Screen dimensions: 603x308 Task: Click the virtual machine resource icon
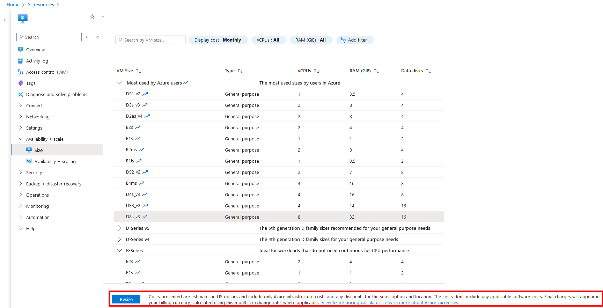tap(23, 19)
